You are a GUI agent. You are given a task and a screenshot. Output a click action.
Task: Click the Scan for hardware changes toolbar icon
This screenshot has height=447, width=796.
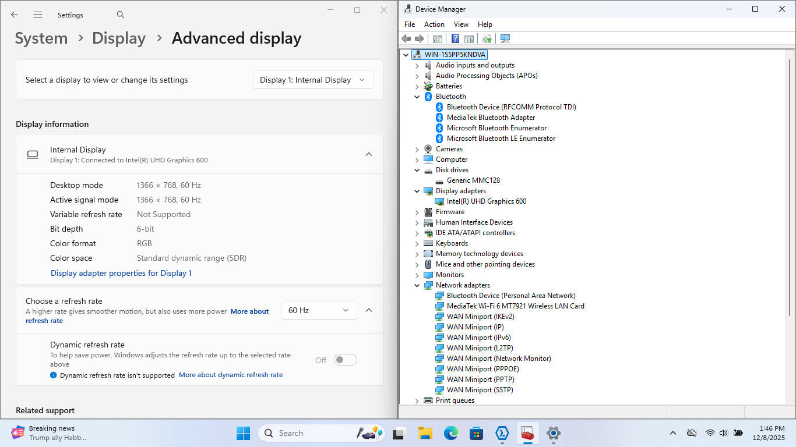coord(505,38)
